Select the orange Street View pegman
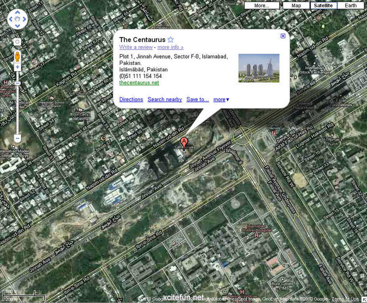The height and width of the screenshot is (303, 367). pos(17,57)
